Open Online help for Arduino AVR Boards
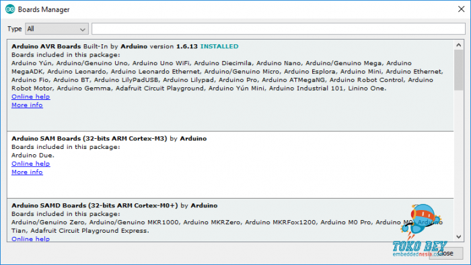Screen dimensions: 471x265 (x=31, y=97)
